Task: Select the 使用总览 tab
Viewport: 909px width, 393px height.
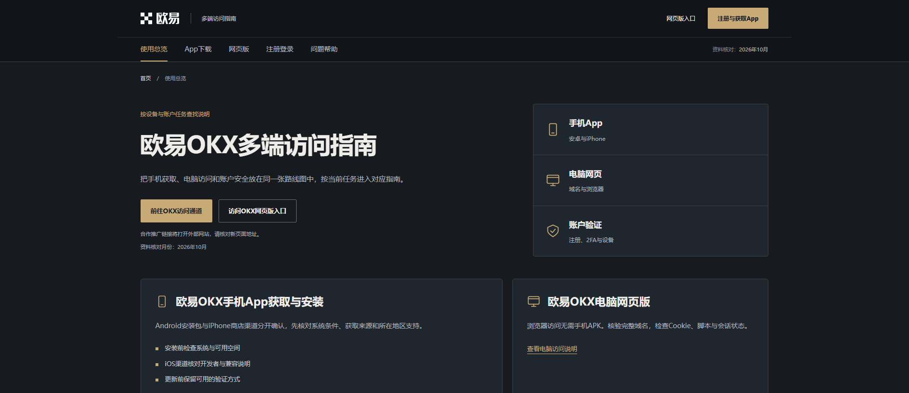Action: 154,49
